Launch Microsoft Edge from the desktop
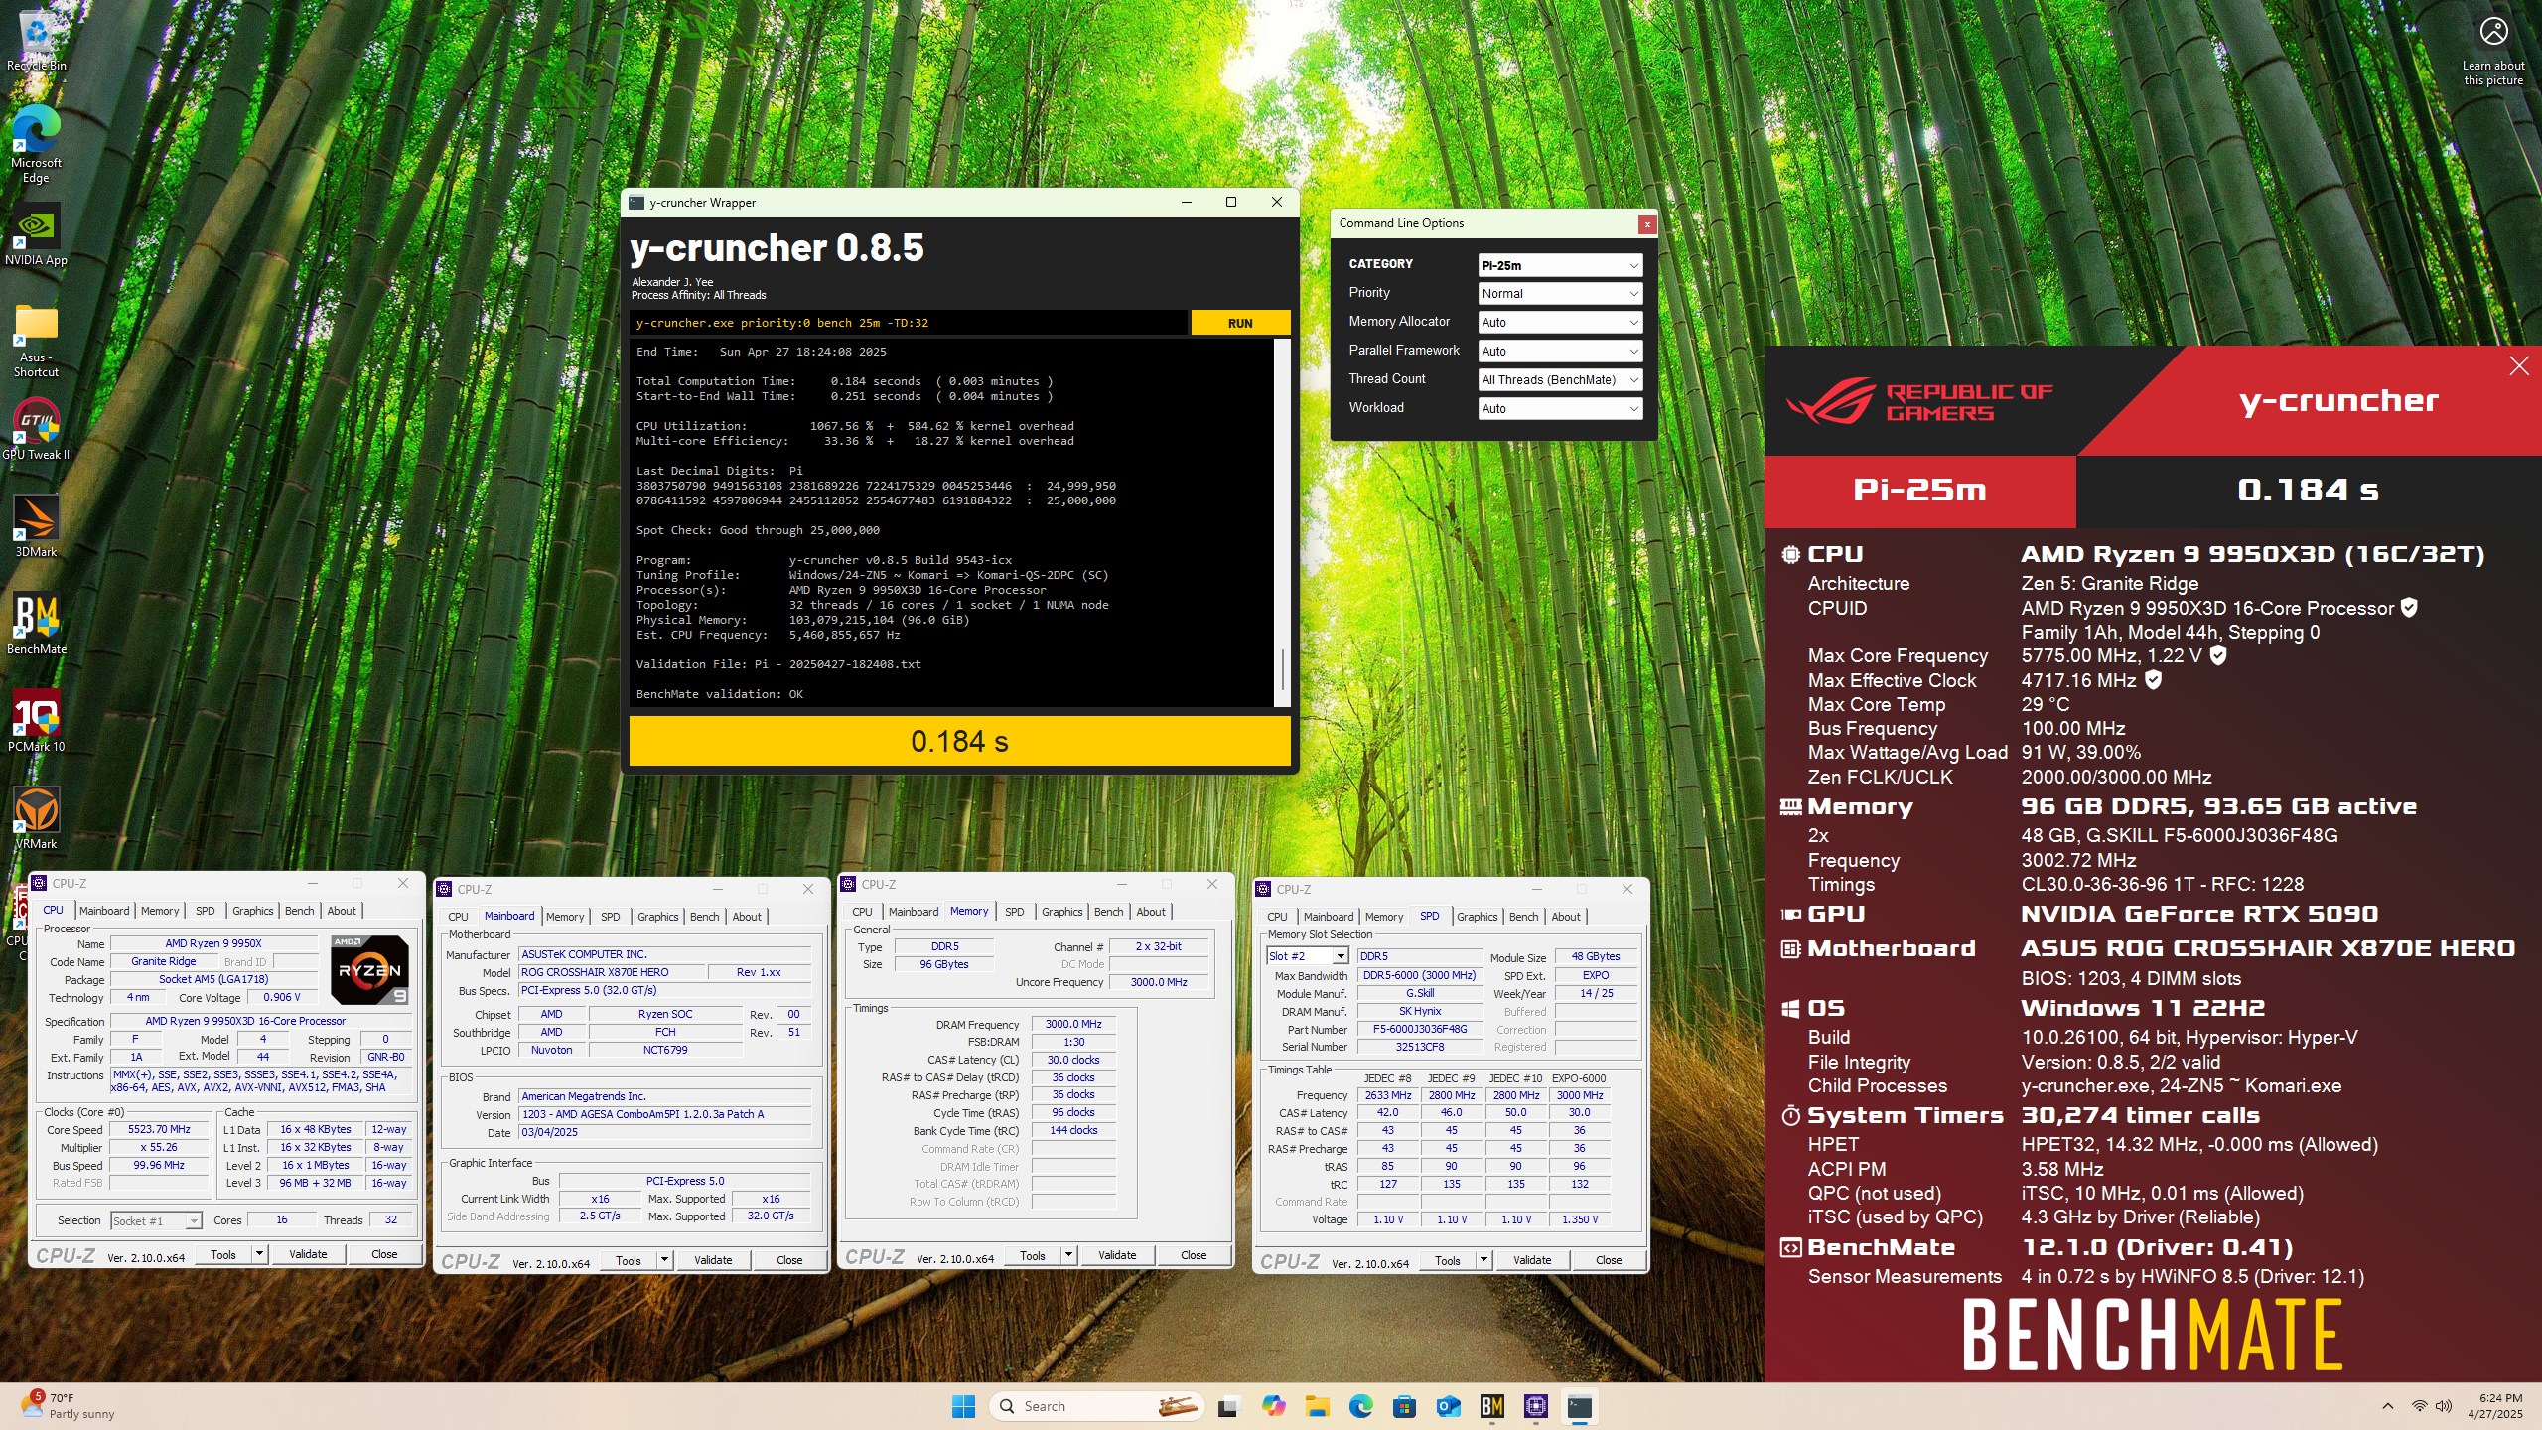Viewport: 2542px width, 1430px height. click(36, 145)
